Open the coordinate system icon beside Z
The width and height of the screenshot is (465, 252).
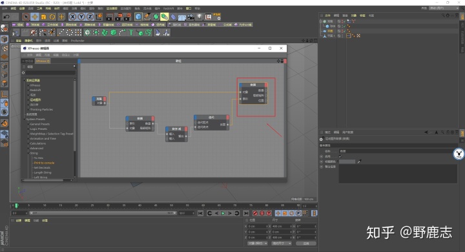99,17
